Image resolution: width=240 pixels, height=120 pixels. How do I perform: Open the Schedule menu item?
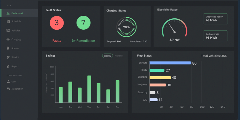[16, 21]
